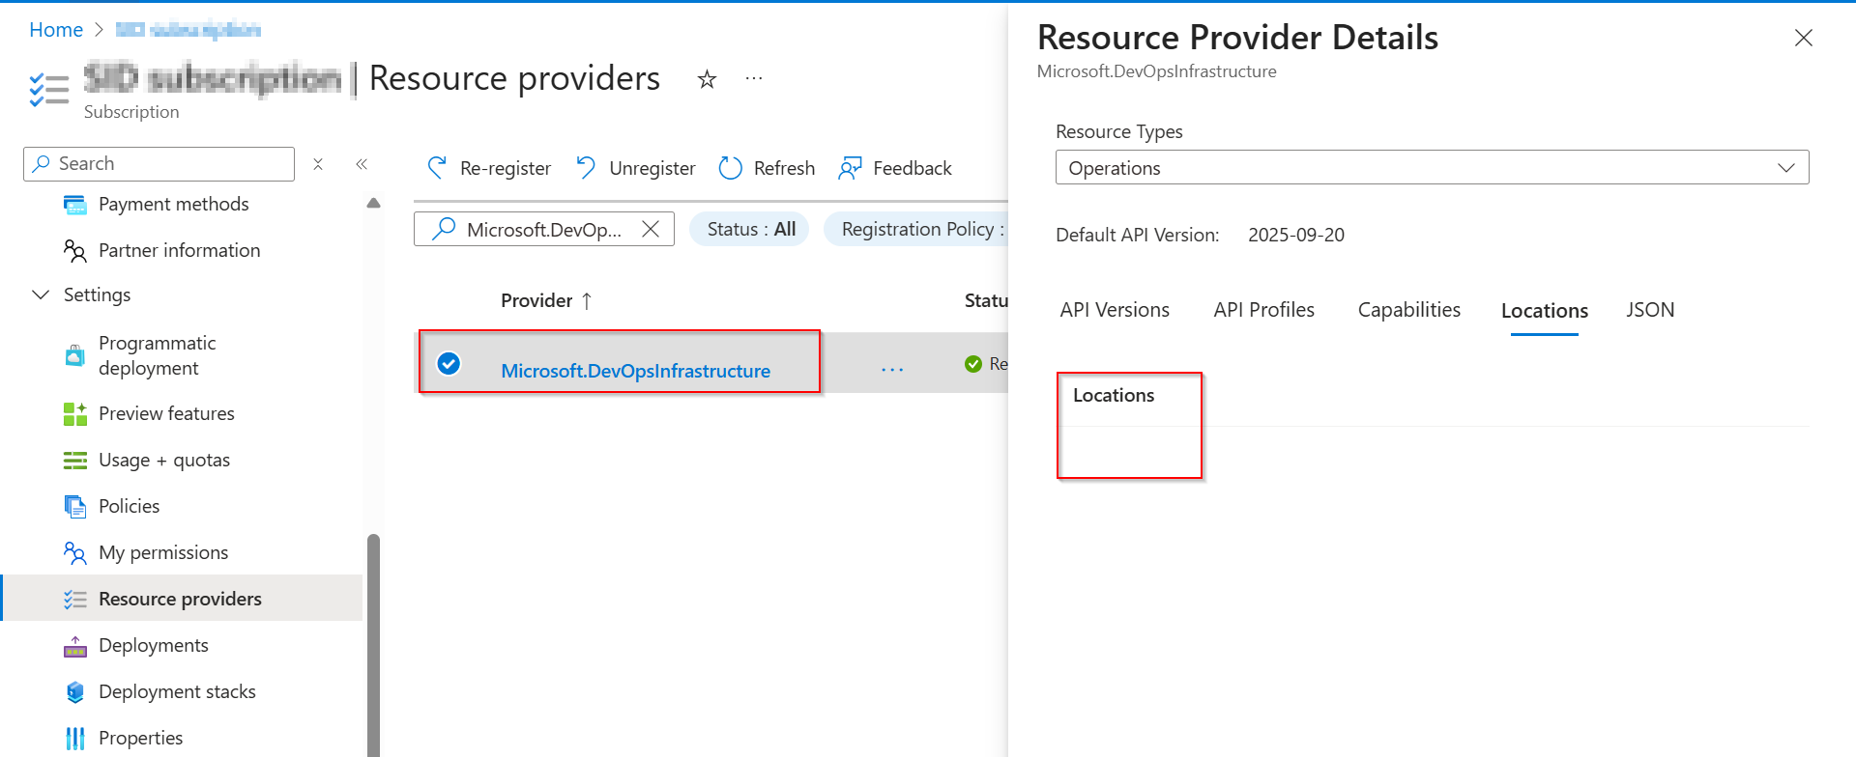Click the Re-register button
This screenshot has width=1856, height=757.
(x=488, y=168)
